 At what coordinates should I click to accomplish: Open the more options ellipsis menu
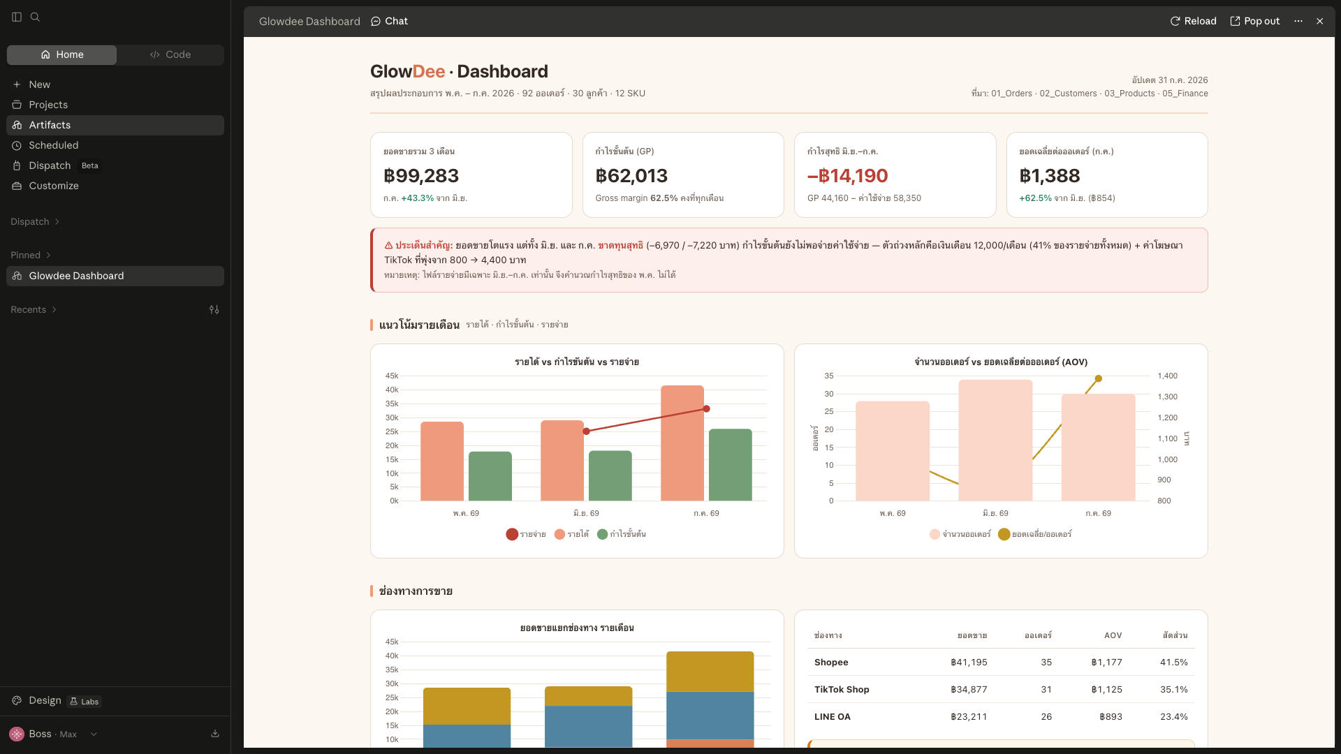tap(1298, 22)
